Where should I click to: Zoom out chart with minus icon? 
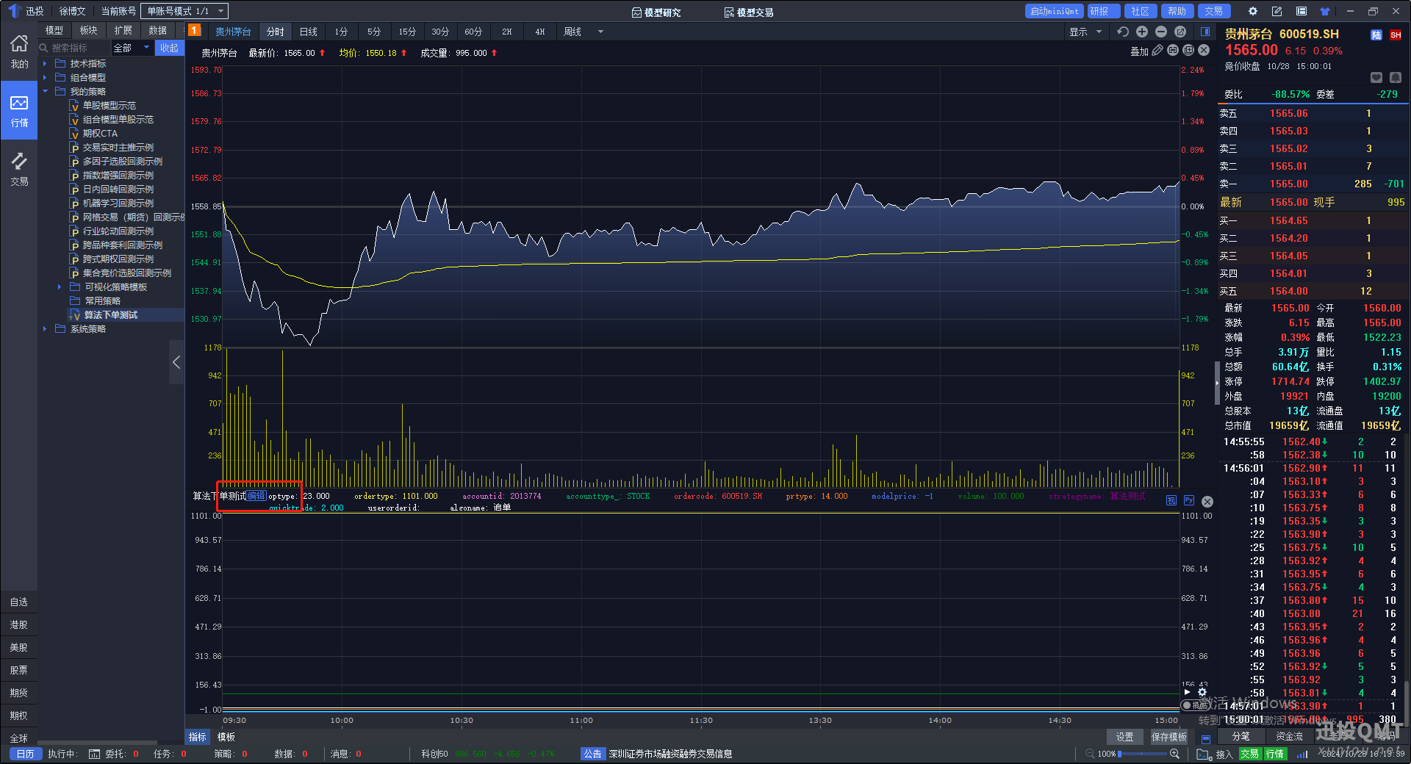(1161, 32)
